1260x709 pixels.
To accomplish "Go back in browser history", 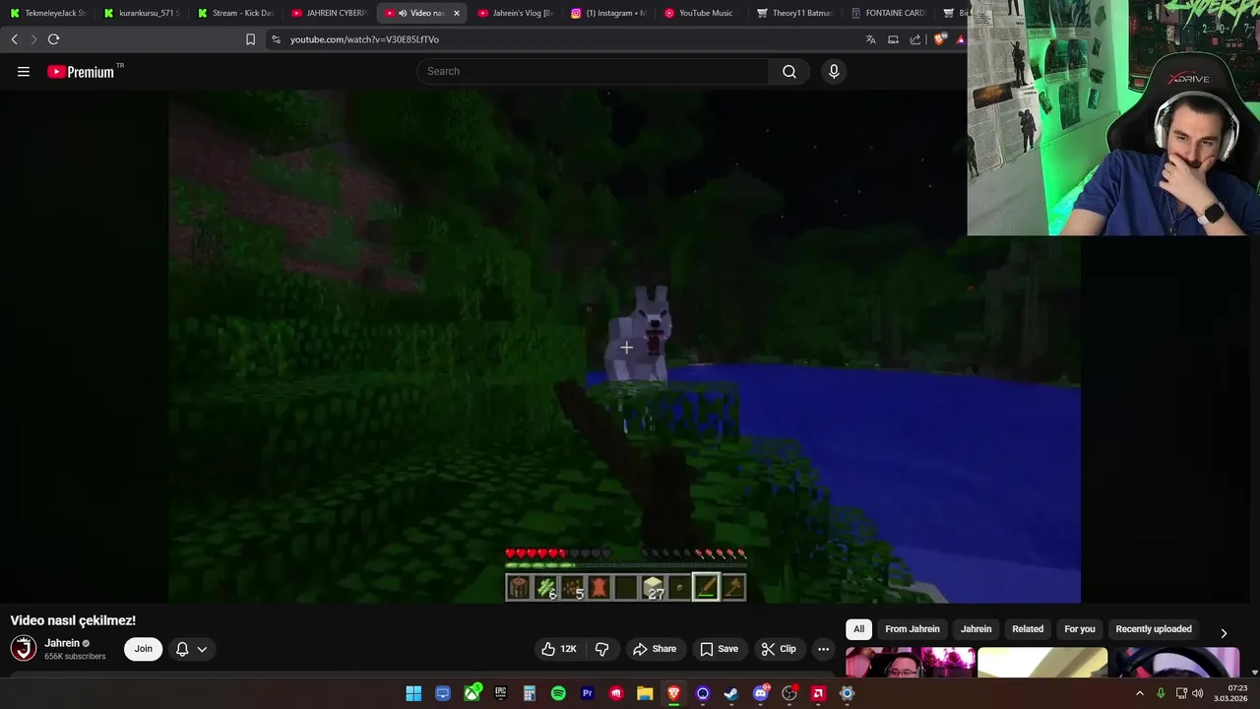I will click(14, 39).
